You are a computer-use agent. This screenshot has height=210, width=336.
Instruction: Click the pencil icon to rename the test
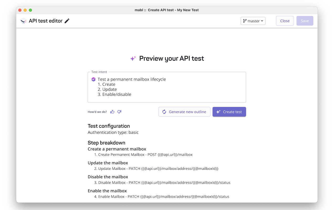67,20
